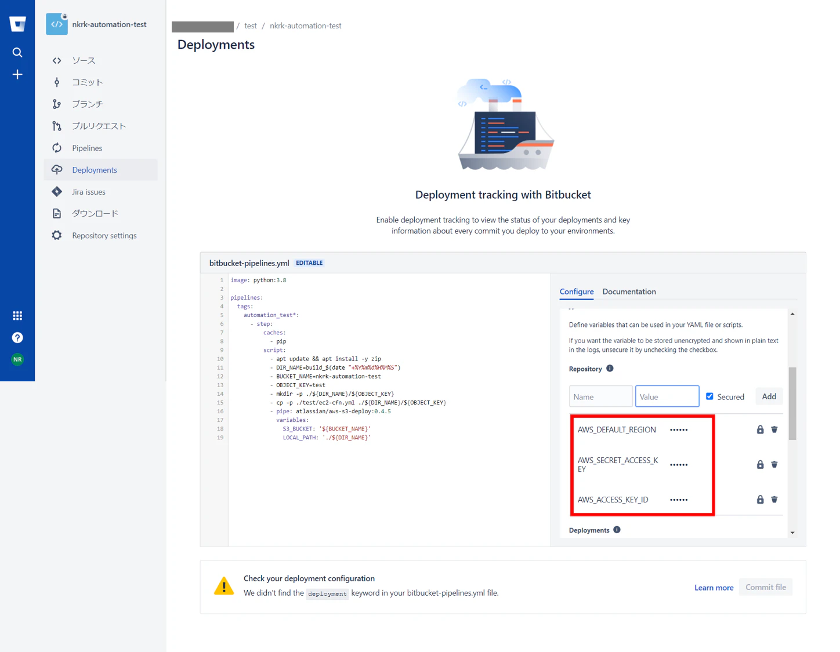
Task: Open the help question mark icon
Action: click(17, 337)
